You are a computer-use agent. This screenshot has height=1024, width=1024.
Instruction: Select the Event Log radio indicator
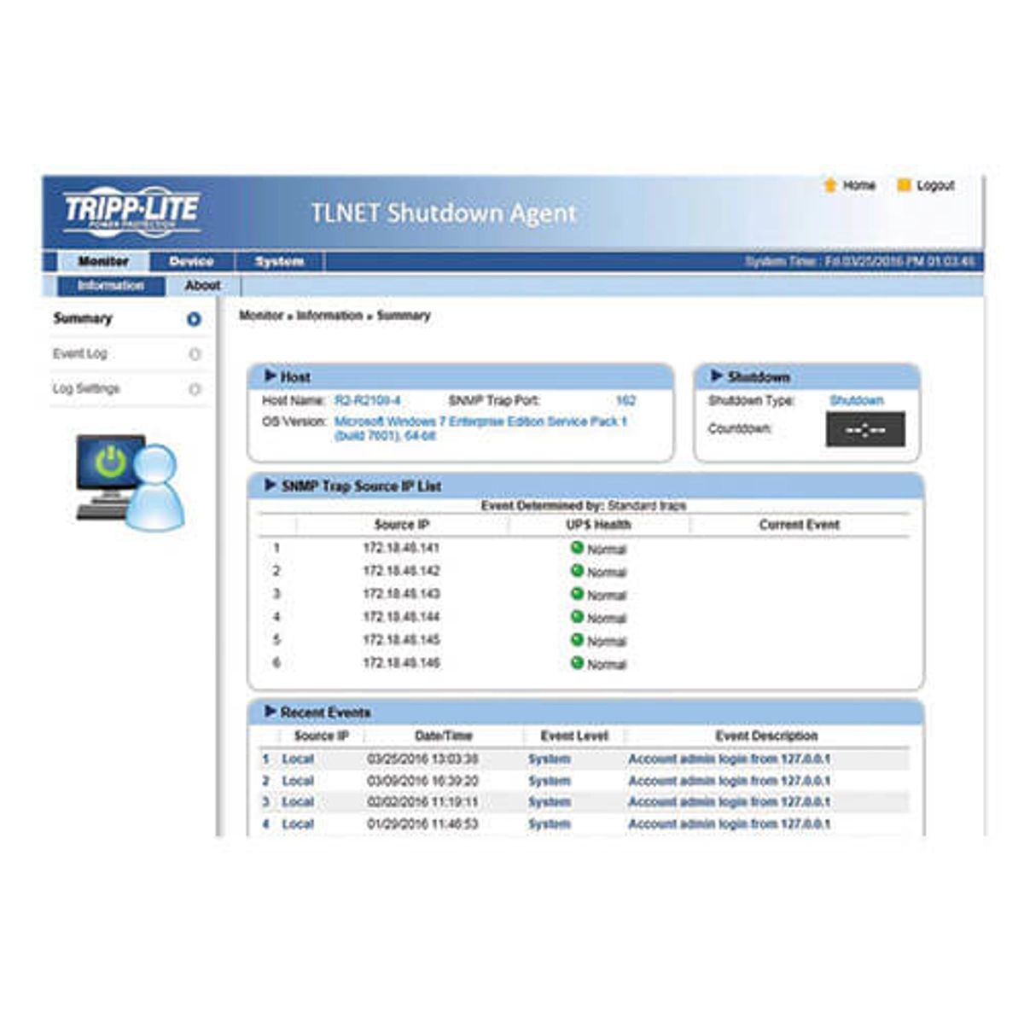(x=195, y=354)
